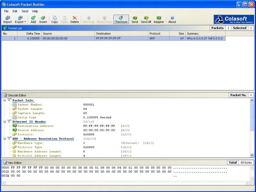
Task: Open the Export dropdown arrow
Action: [x=25, y=22]
